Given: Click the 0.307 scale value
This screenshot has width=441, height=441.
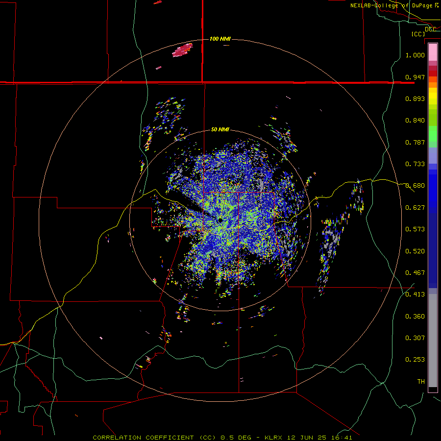Looking at the screenshot, I should [x=415, y=338].
